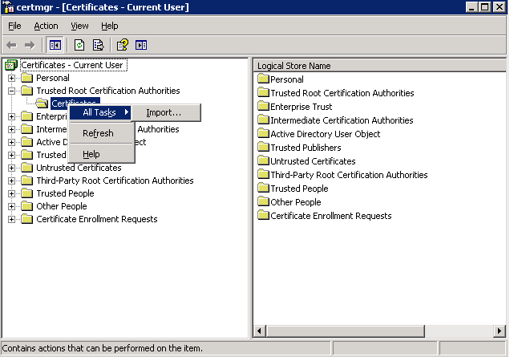Expand the Active Directory User Object node
Screen dimensions: 510x357
tap(11, 142)
